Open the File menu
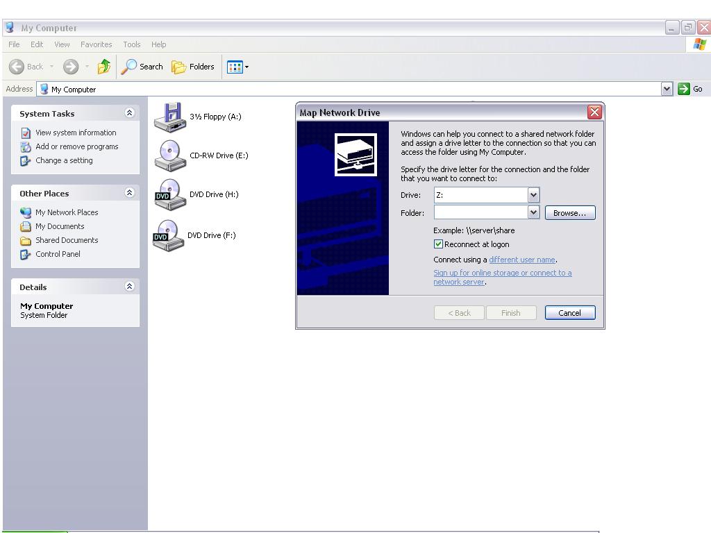711x533 pixels. click(x=14, y=44)
